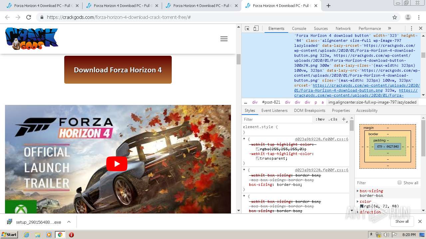Bookmark this page with star icon
Screen dimensions: 426x239
(x=395, y=17)
